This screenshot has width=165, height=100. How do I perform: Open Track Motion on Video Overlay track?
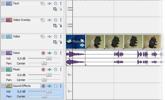tap(43, 20)
